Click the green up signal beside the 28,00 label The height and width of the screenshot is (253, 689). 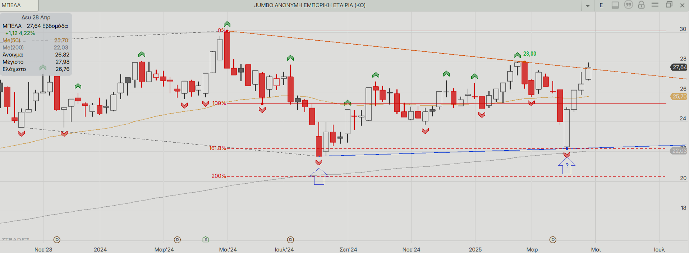pos(517,55)
